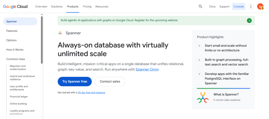Click the webinar registration banner text
The width and height of the screenshot is (269, 119).
120,20
